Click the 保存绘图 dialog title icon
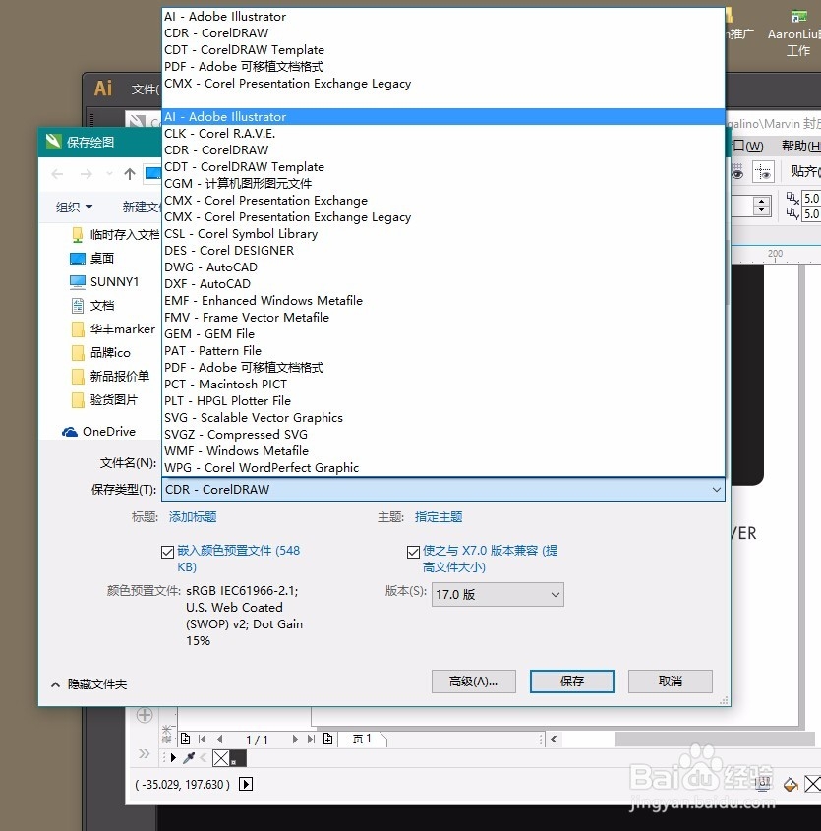This screenshot has width=821, height=831. (x=53, y=142)
